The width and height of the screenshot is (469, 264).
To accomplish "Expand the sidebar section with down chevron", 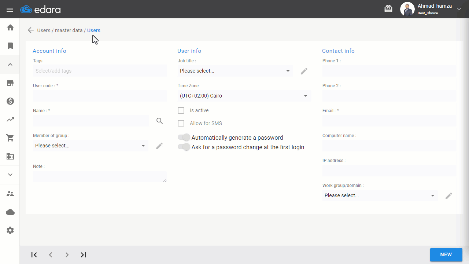I will point(10,175).
